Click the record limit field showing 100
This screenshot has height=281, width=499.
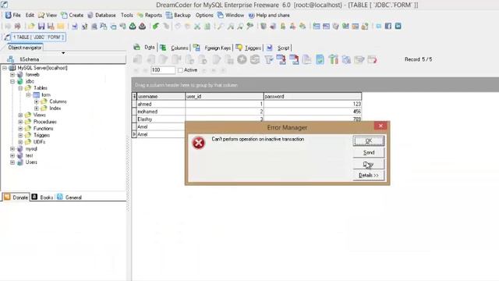click(163, 70)
